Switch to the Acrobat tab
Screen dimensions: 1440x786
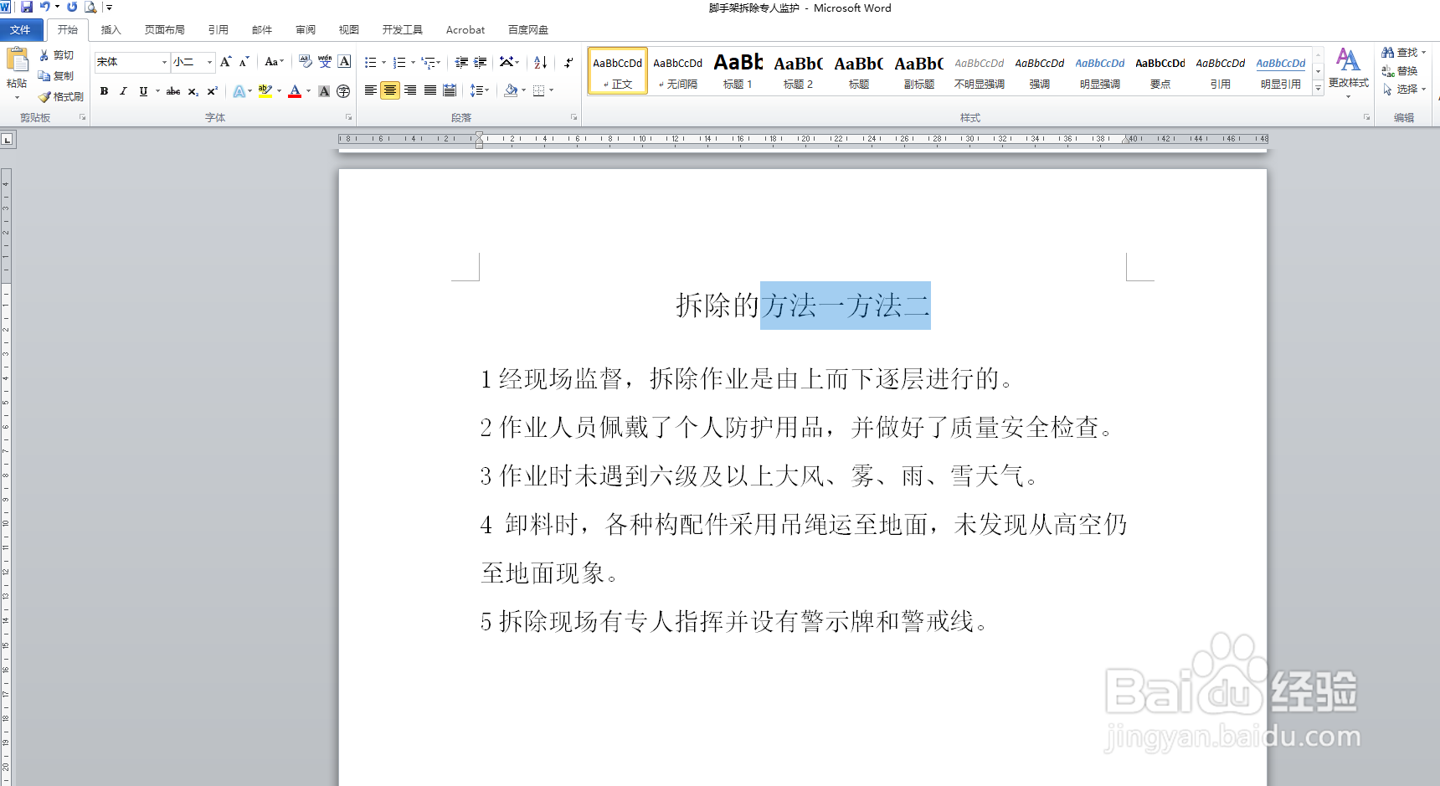coord(465,30)
